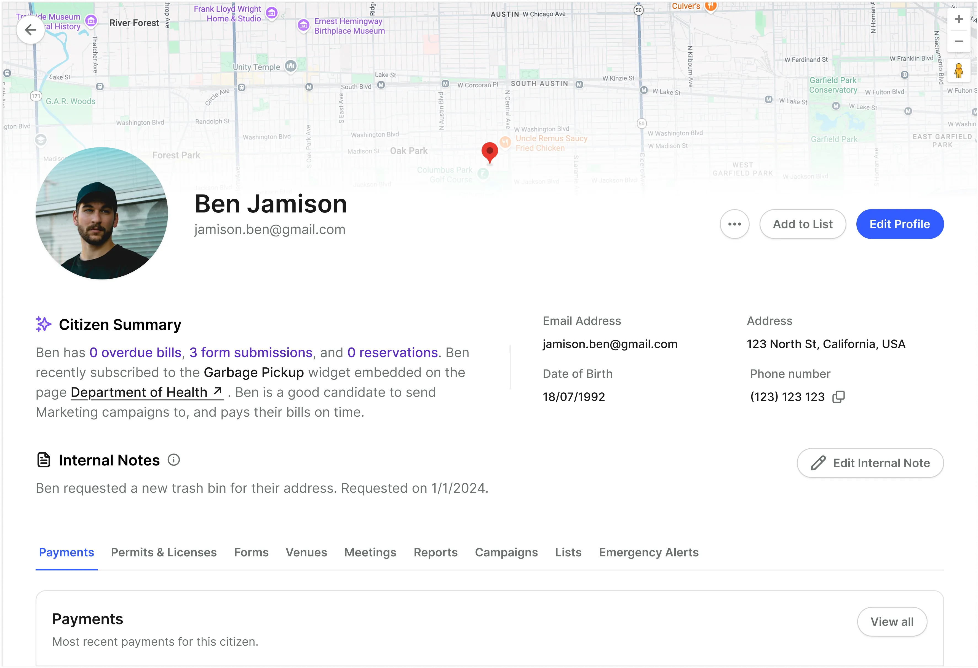Click the Garbage Pickup widget name
The image size is (978, 668).
(254, 373)
